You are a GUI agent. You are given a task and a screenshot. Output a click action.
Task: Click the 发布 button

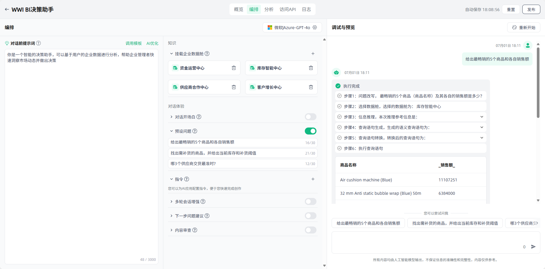(x=531, y=9)
